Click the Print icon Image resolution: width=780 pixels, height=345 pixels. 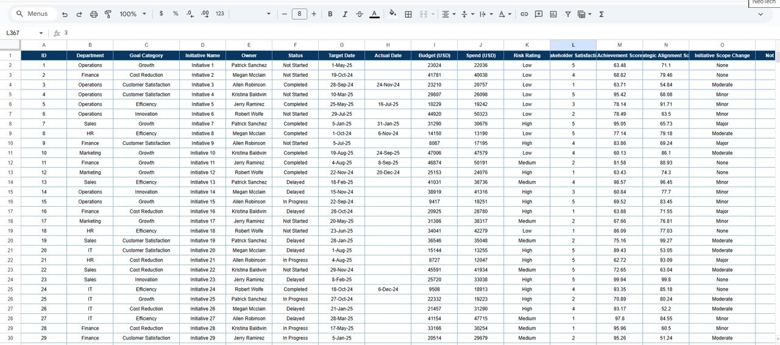pos(93,14)
